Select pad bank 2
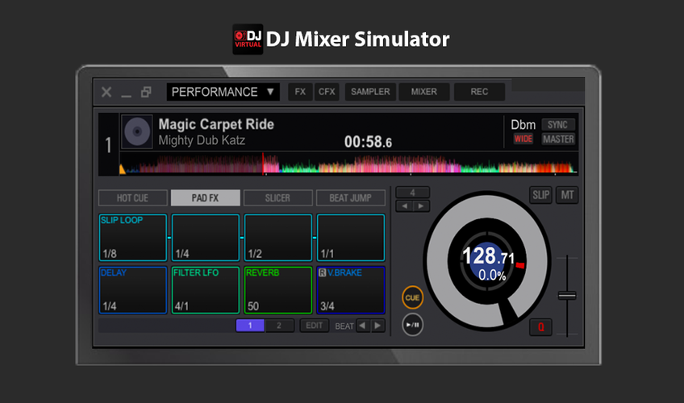Screen dimensions: 684x403 tap(279, 326)
